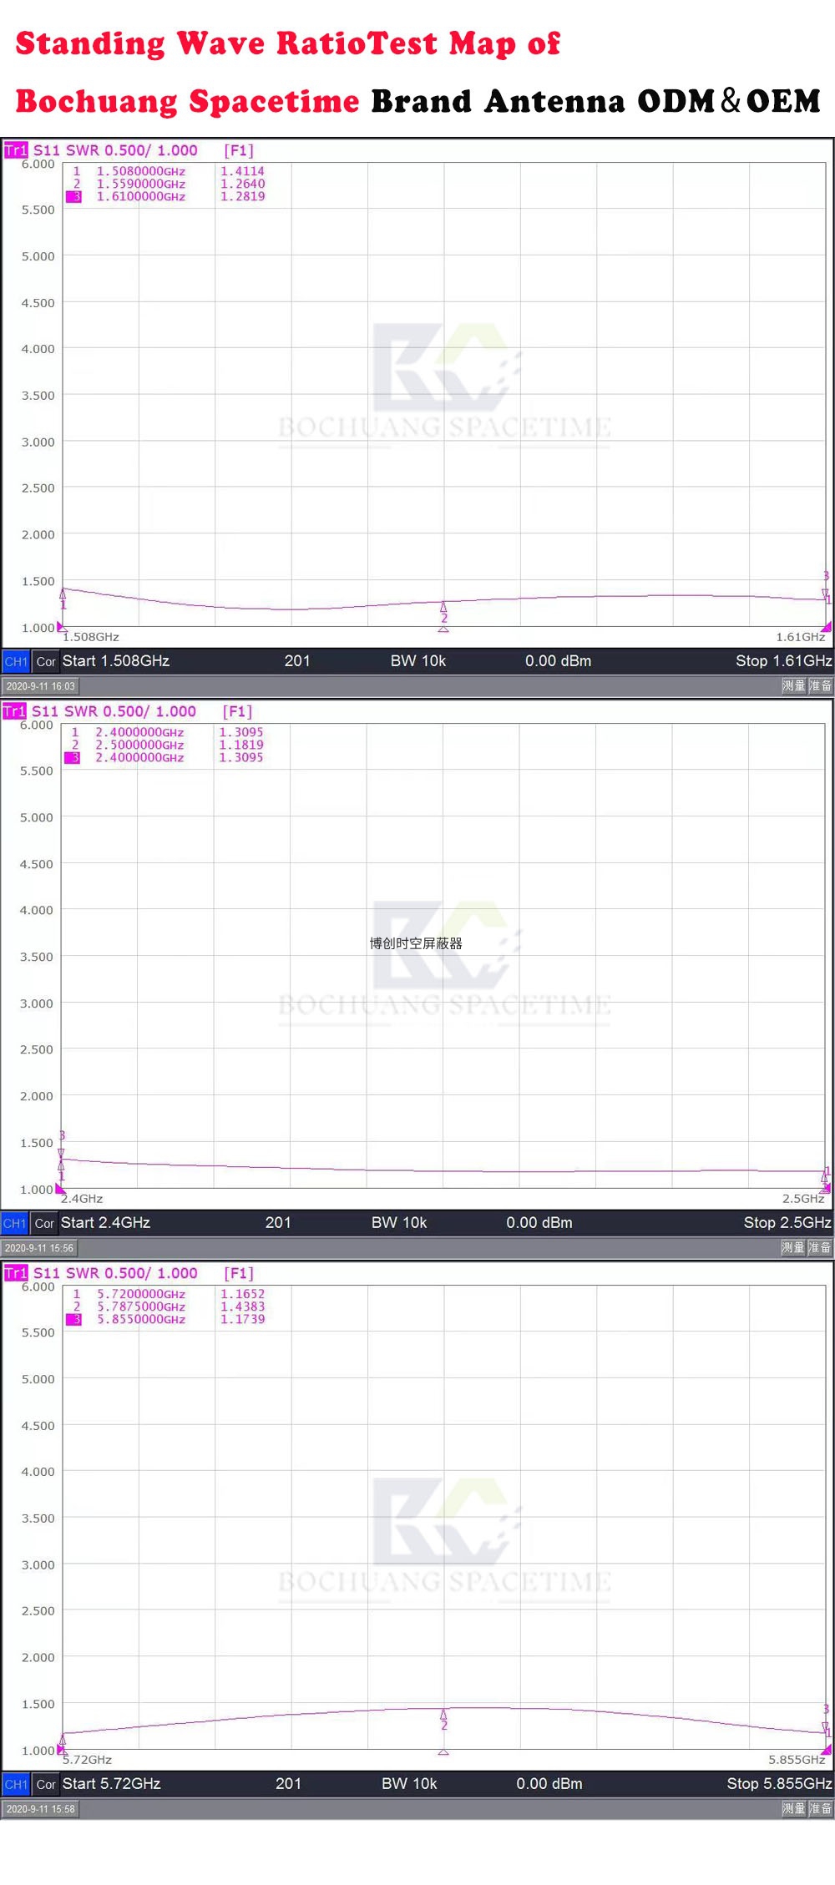Click the 博创时空屏蔽器 label in the chart
This screenshot has width=835, height=1885.
(416, 943)
